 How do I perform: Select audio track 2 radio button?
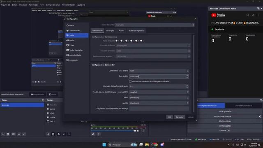pos(122,41)
